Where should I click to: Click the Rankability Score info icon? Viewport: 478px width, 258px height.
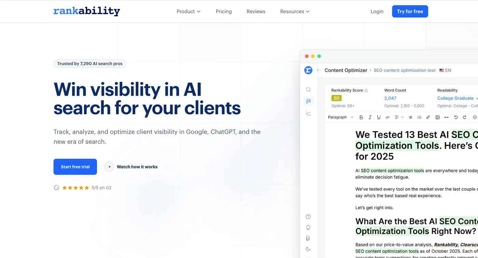(366, 91)
